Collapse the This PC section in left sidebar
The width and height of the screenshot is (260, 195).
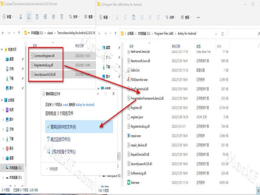(2, 100)
